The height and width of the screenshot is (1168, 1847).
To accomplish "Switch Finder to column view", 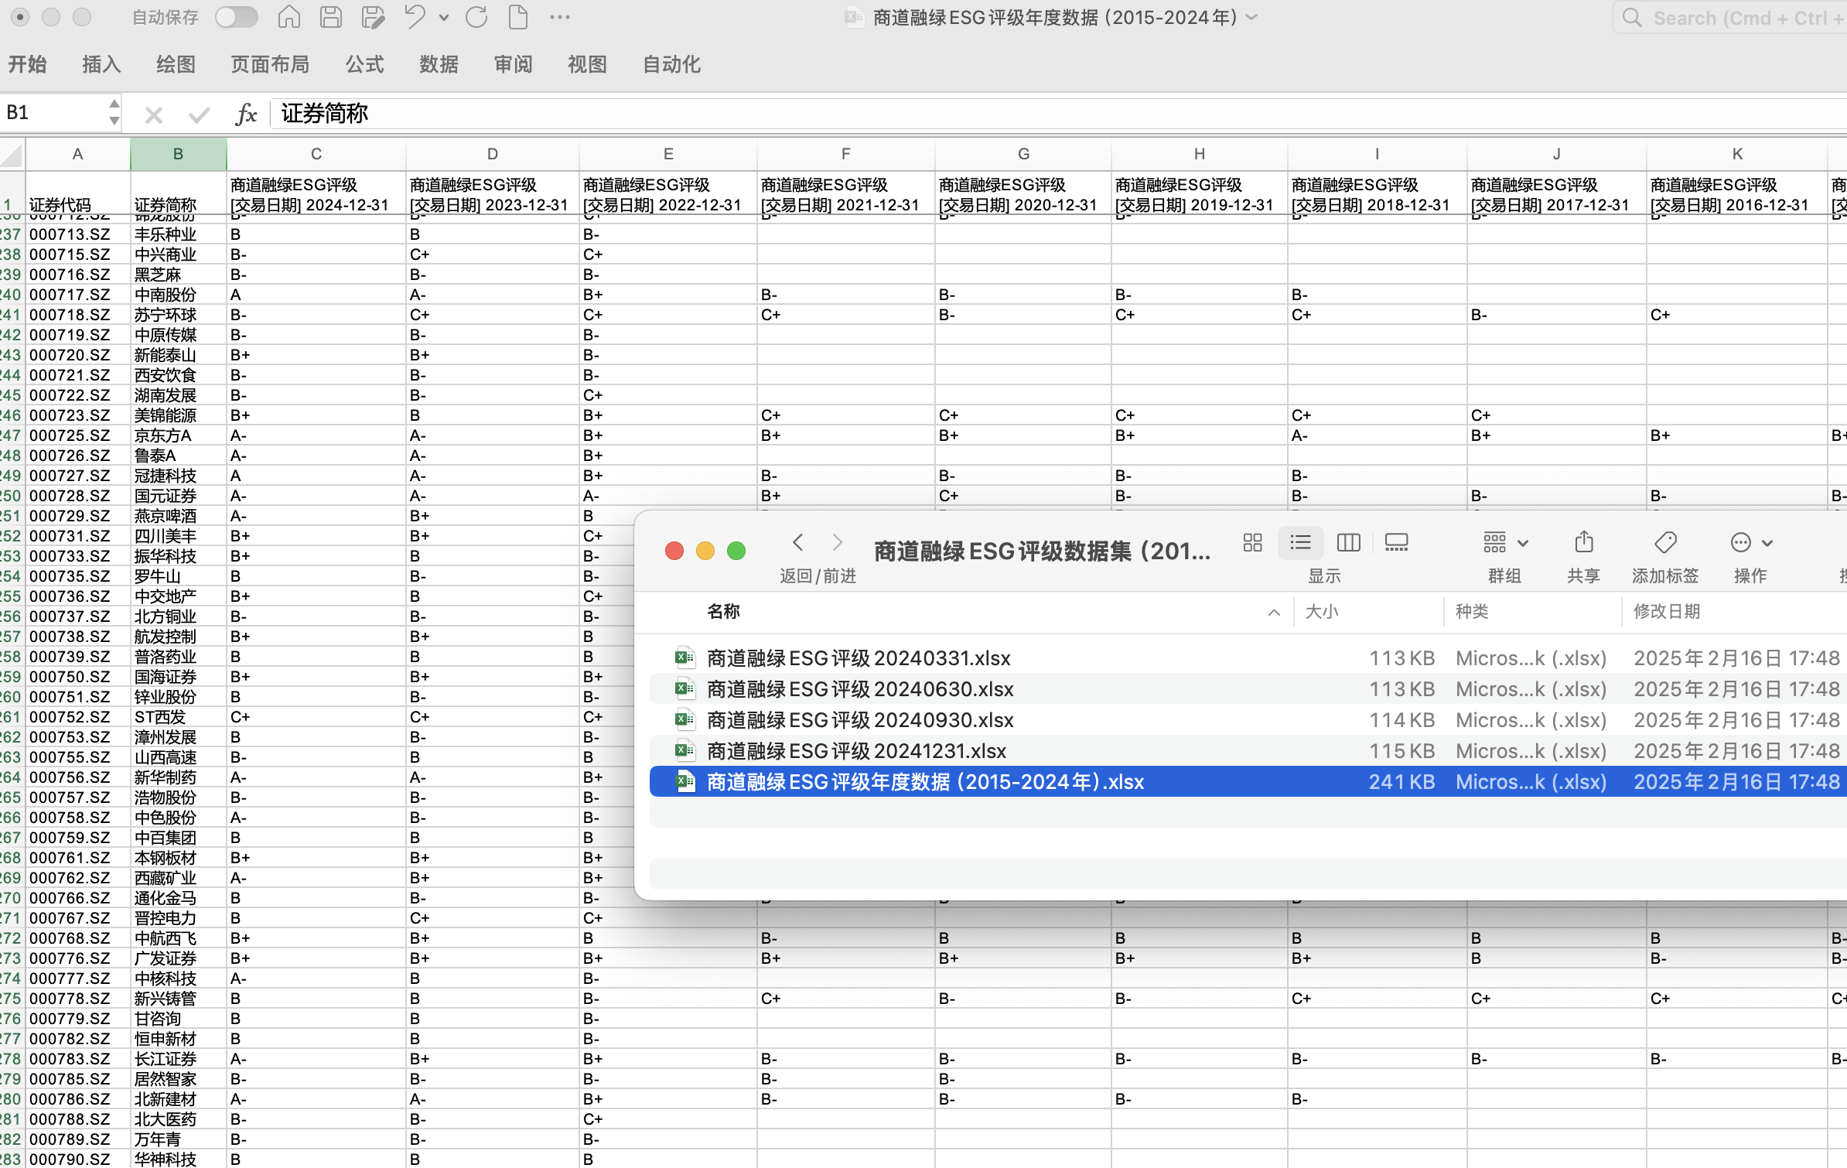I will click(1348, 542).
